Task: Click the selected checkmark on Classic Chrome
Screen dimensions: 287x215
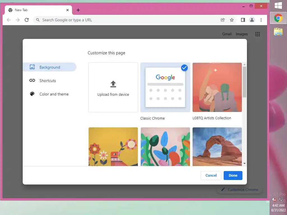Action: pyautogui.click(x=184, y=68)
